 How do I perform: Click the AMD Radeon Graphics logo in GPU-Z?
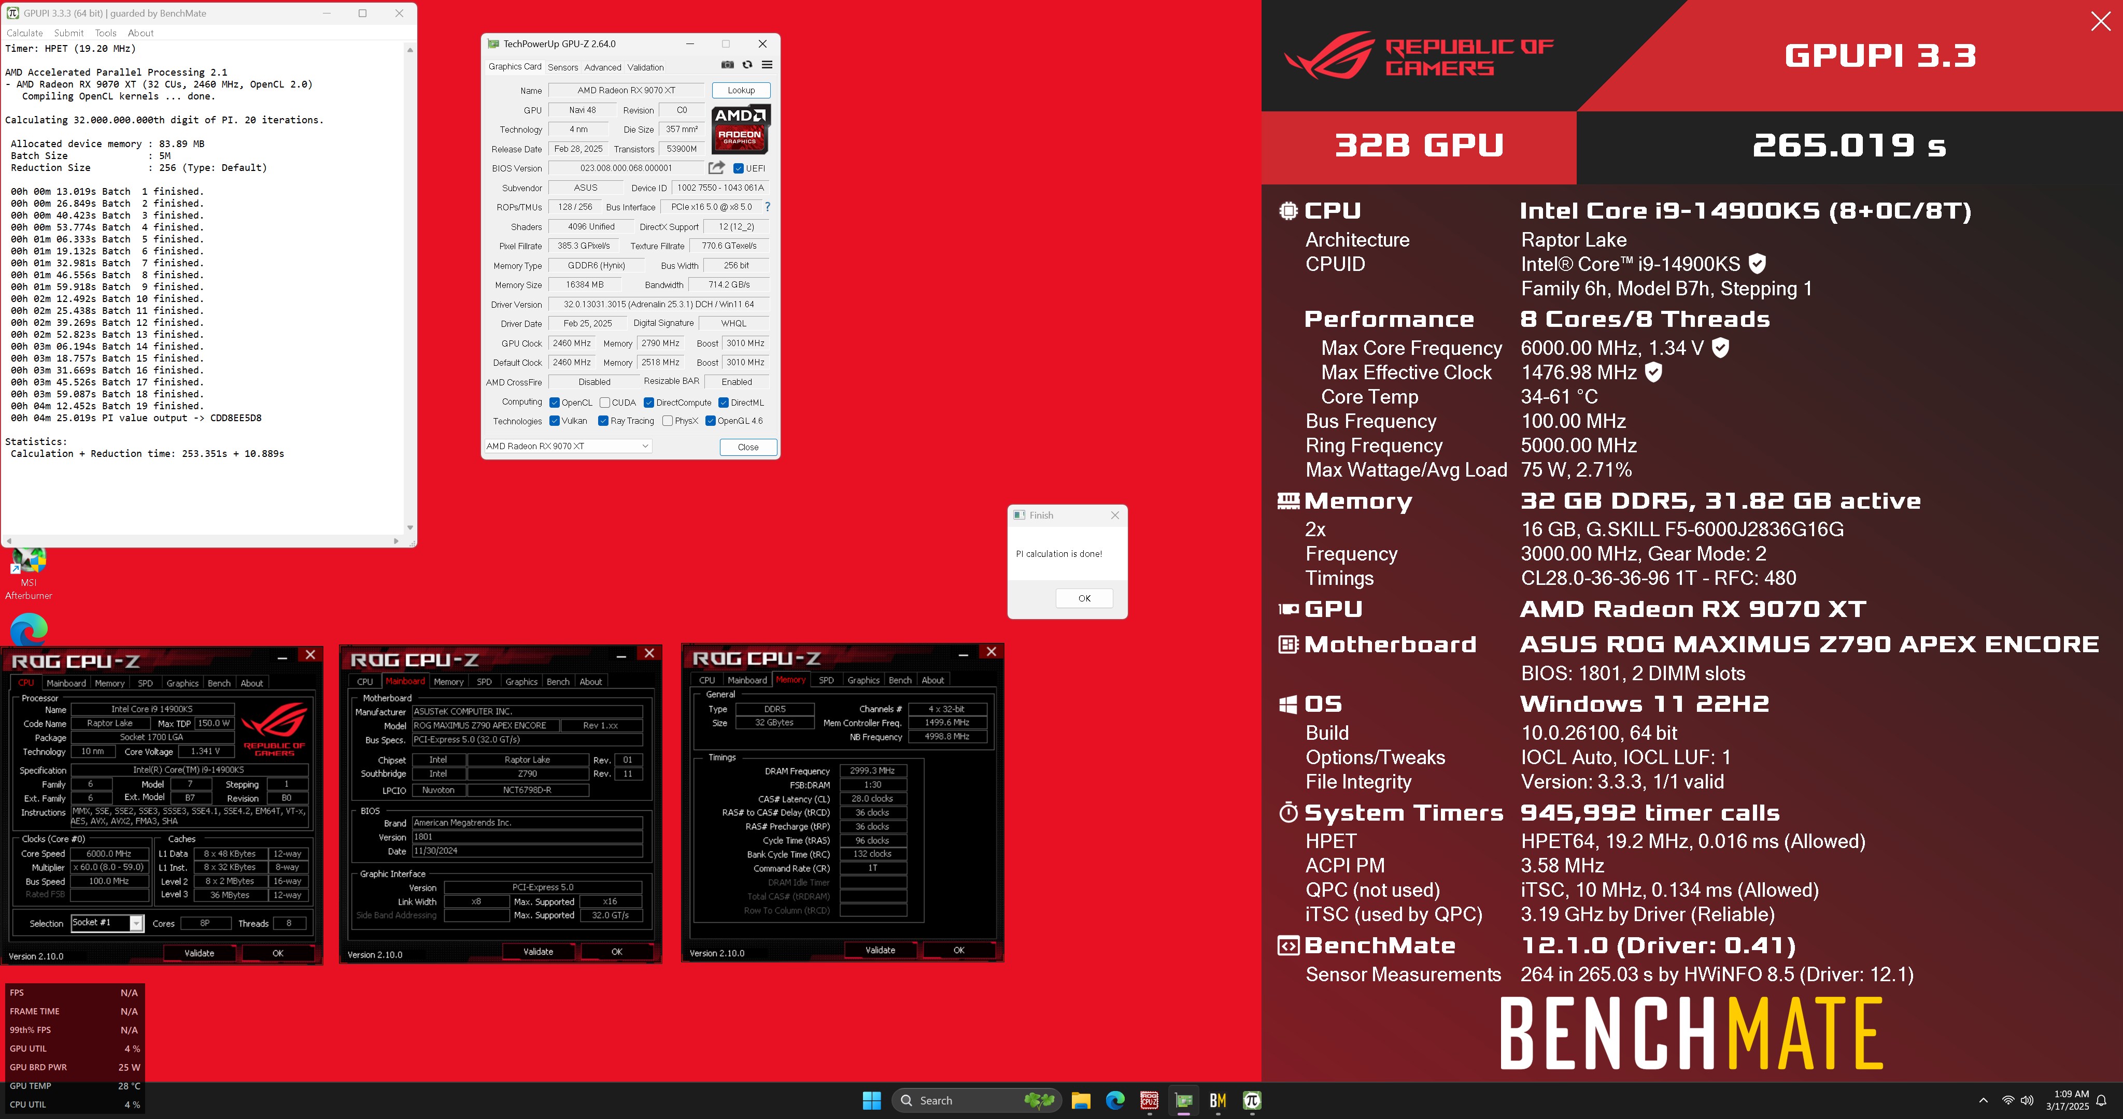click(x=740, y=130)
